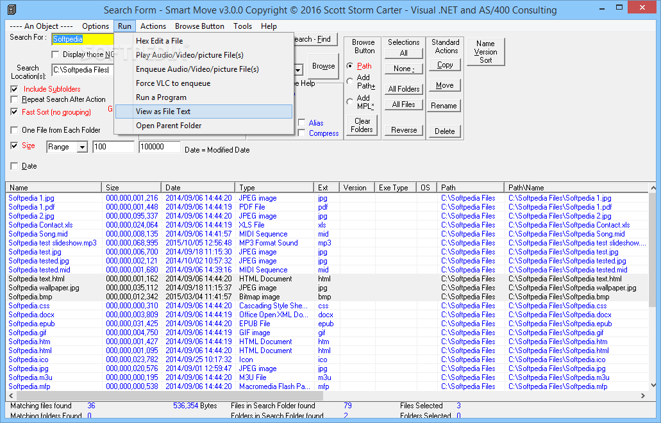The image size is (661, 423).
Task: Sort by the Exe Type column header
Action: [396, 188]
